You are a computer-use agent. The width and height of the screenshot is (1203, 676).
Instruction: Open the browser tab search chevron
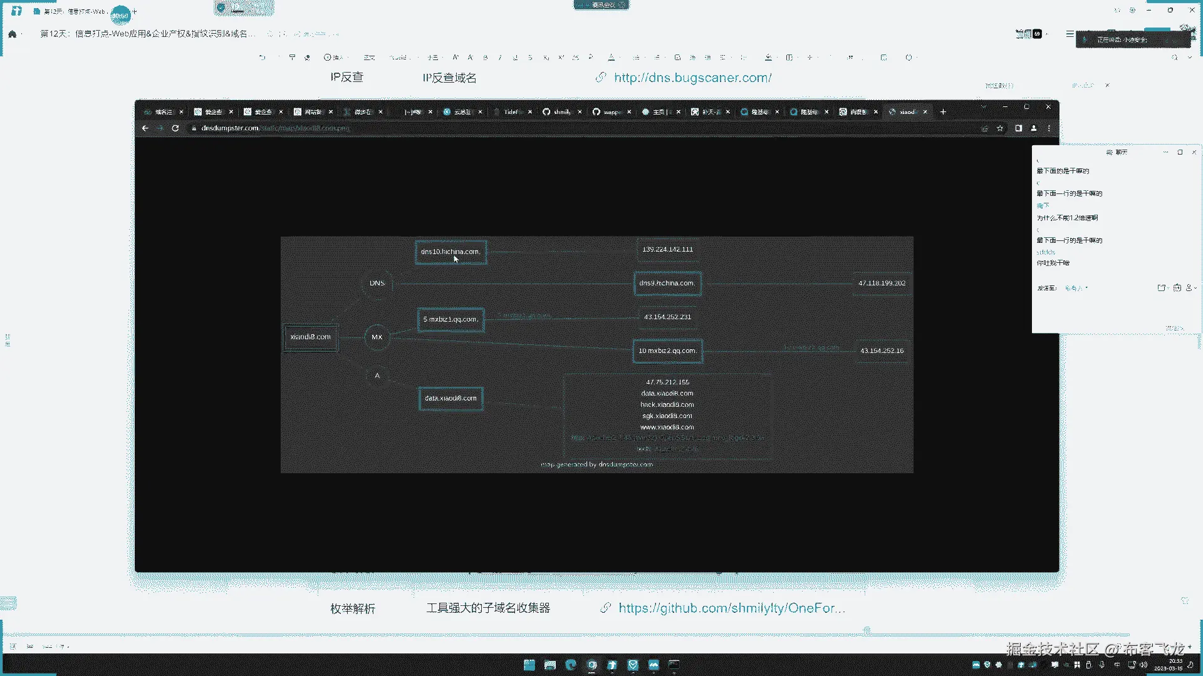(x=983, y=107)
